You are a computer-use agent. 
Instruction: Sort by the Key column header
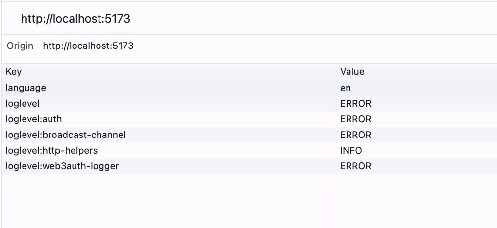(170, 72)
